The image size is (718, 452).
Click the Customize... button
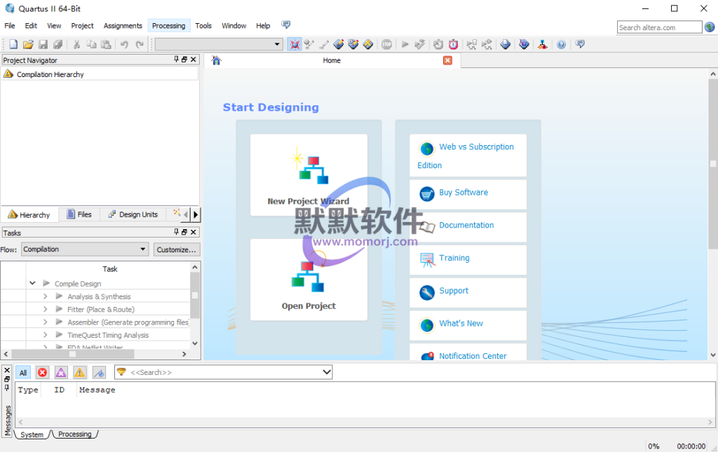tap(176, 249)
